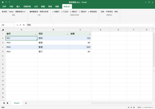Select cell with value 200
The image size is (155, 109).
pos(80,47)
